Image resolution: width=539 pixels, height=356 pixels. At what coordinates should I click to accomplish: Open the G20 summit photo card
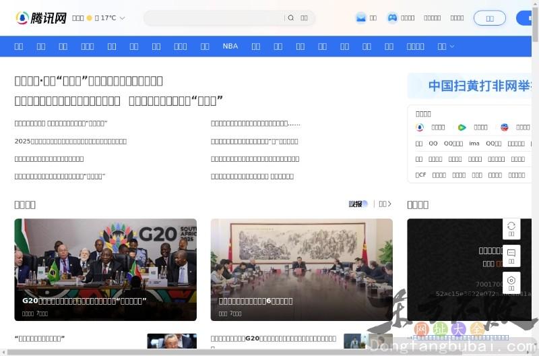point(106,270)
